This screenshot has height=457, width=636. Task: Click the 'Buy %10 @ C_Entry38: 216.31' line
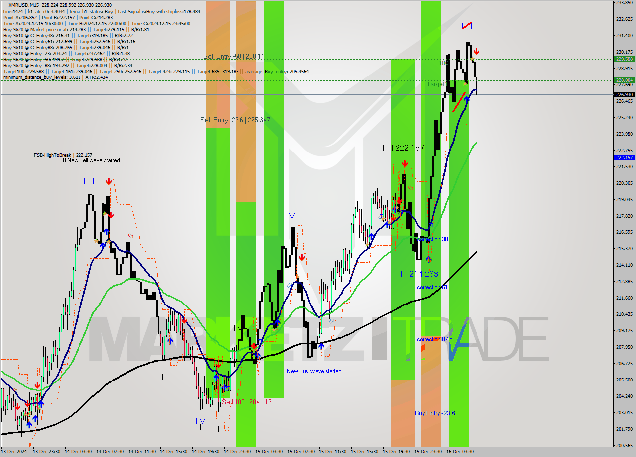(68, 35)
